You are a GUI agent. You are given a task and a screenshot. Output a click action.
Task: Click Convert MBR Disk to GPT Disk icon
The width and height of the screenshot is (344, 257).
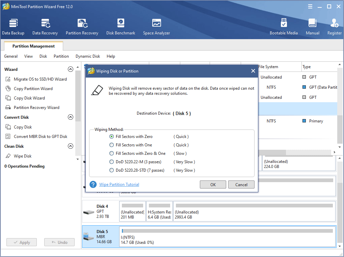point(8,137)
